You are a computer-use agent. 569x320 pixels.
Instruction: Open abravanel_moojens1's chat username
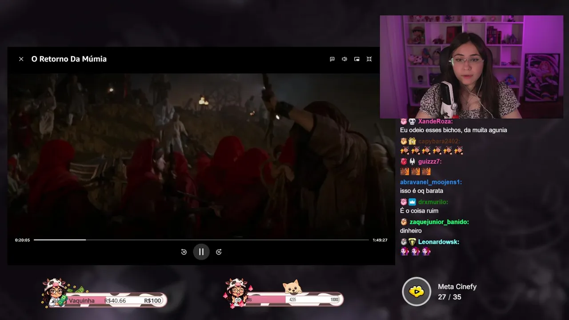click(431, 182)
